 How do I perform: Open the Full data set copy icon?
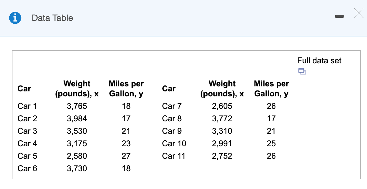pos(301,71)
